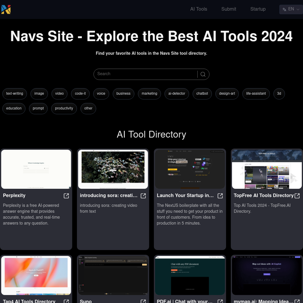Go to the Submit page
Screen dimensions: 303x303
coord(229,9)
